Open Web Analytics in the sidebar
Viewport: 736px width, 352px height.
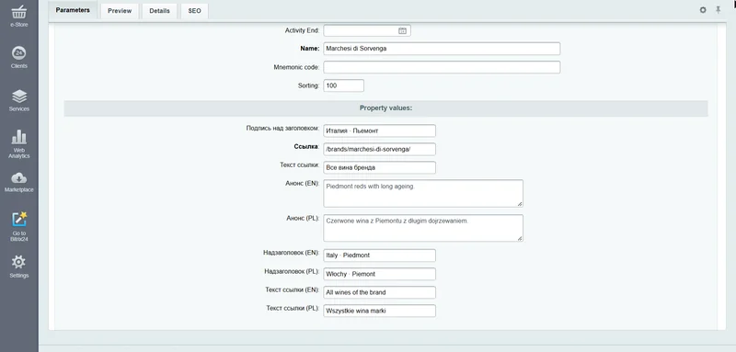(18, 144)
